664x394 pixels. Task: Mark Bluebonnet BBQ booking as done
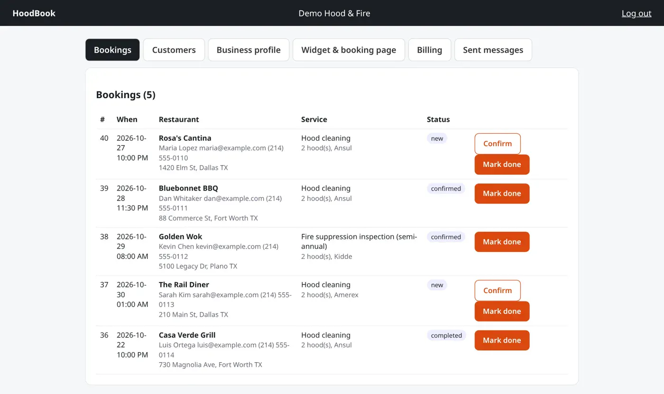pyautogui.click(x=502, y=193)
